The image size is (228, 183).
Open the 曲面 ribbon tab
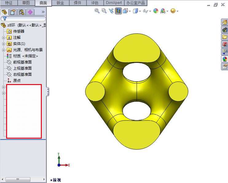point(43,3)
